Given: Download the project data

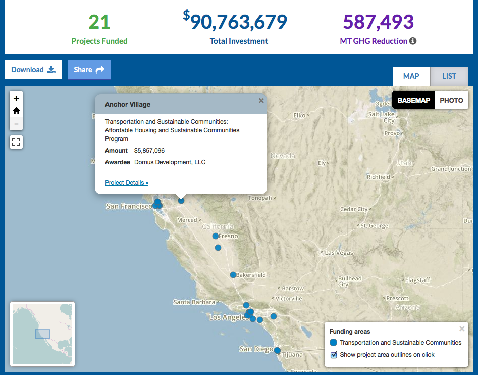Looking at the screenshot, I should [x=33, y=70].
